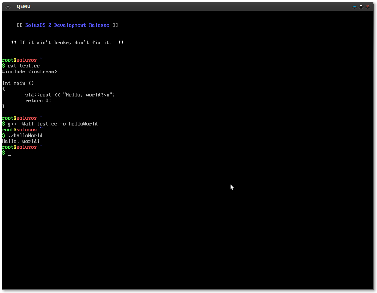
Task: Click the QEMU title bar text
Action: coord(24,6)
